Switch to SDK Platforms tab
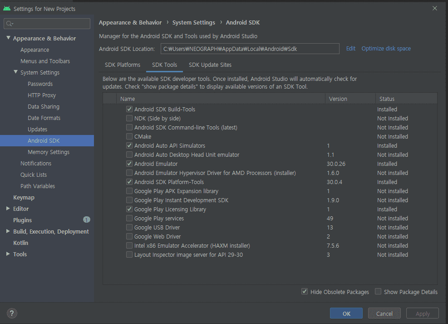 tap(123, 65)
